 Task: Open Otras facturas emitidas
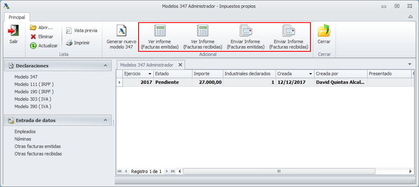(38, 147)
